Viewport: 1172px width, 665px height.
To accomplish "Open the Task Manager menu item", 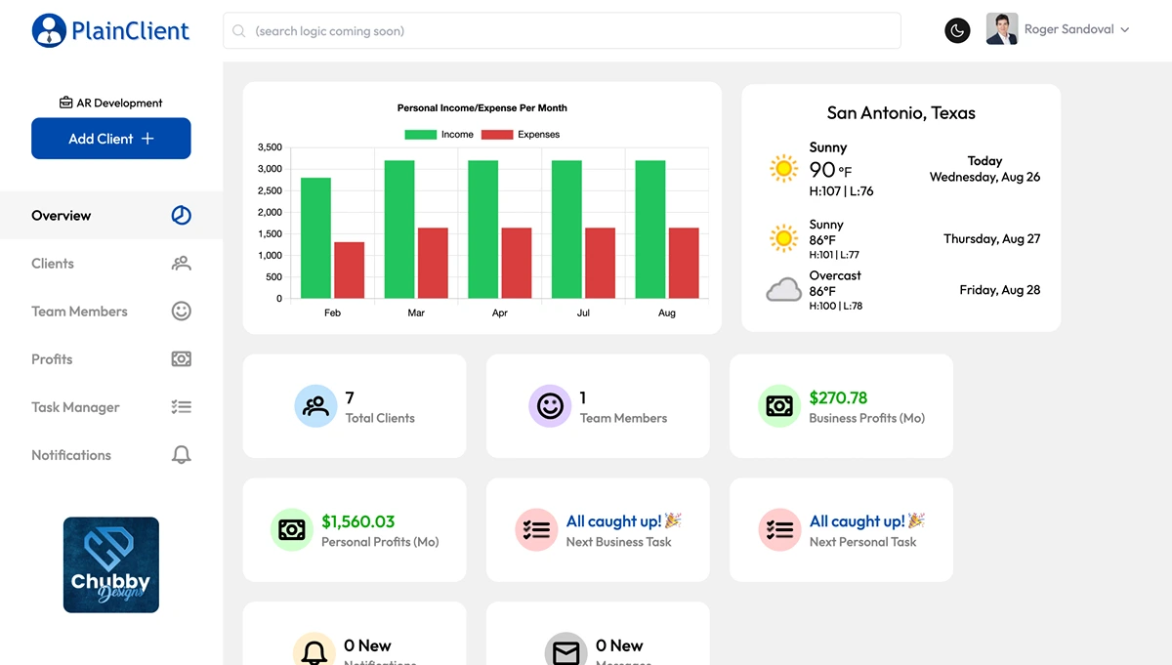I will tap(111, 407).
